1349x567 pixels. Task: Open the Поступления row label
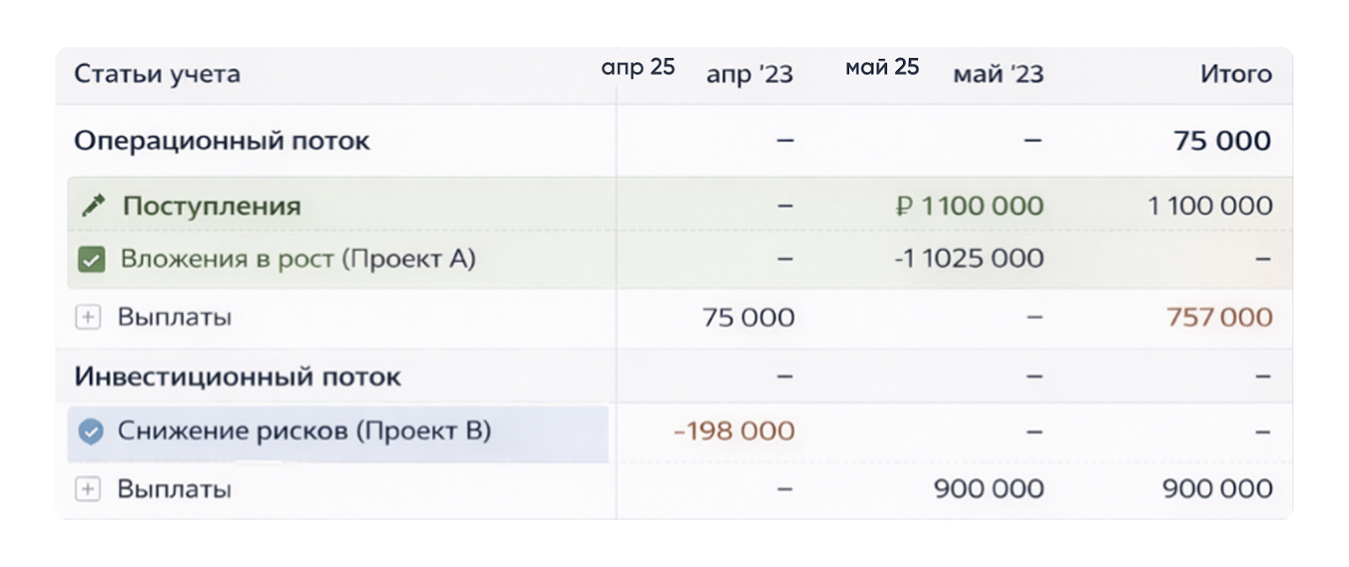coord(212,206)
